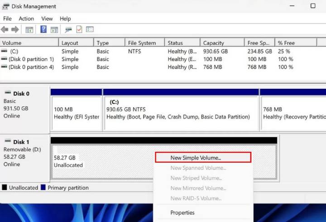326x222 pixels.
Task: Sort by the File System column header
Action: pos(145,43)
